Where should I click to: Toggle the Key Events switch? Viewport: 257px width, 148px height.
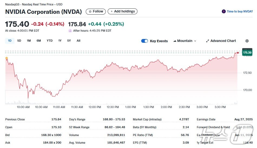click(145, 41)
